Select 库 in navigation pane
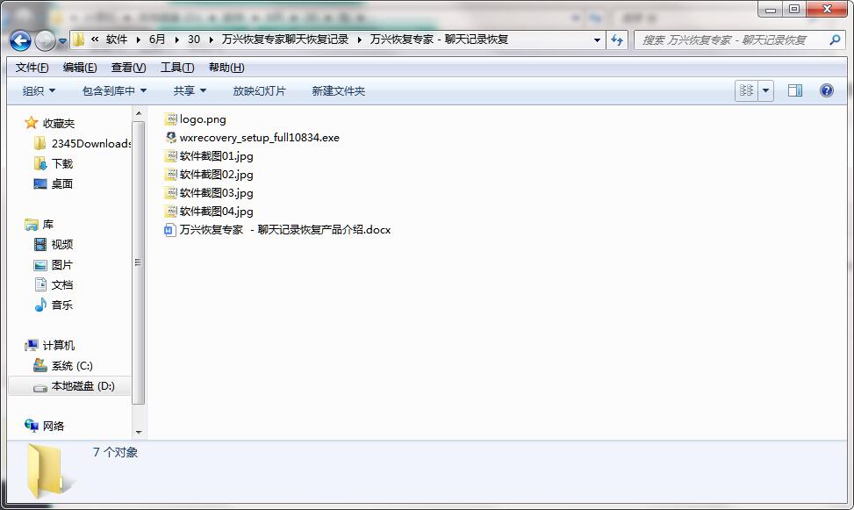The image size is (854, 510). (x=48, y=225)
